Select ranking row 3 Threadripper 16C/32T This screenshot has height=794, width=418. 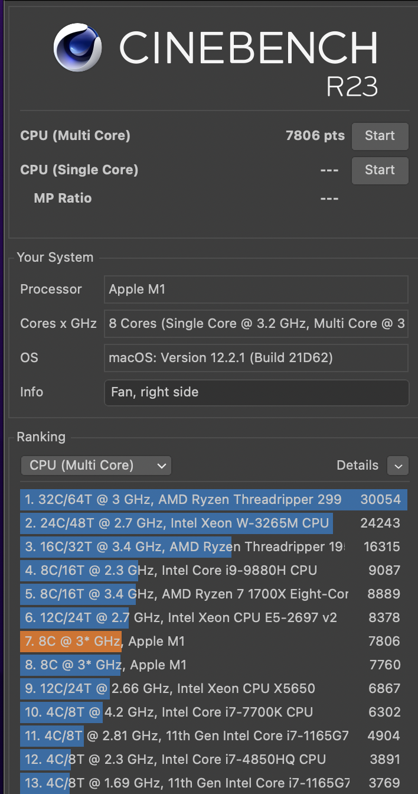[214, 547]
